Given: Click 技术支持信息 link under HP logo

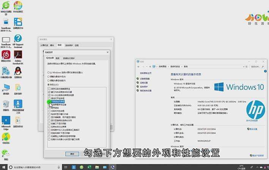Looking at the screenshot, I should (252, 121).
